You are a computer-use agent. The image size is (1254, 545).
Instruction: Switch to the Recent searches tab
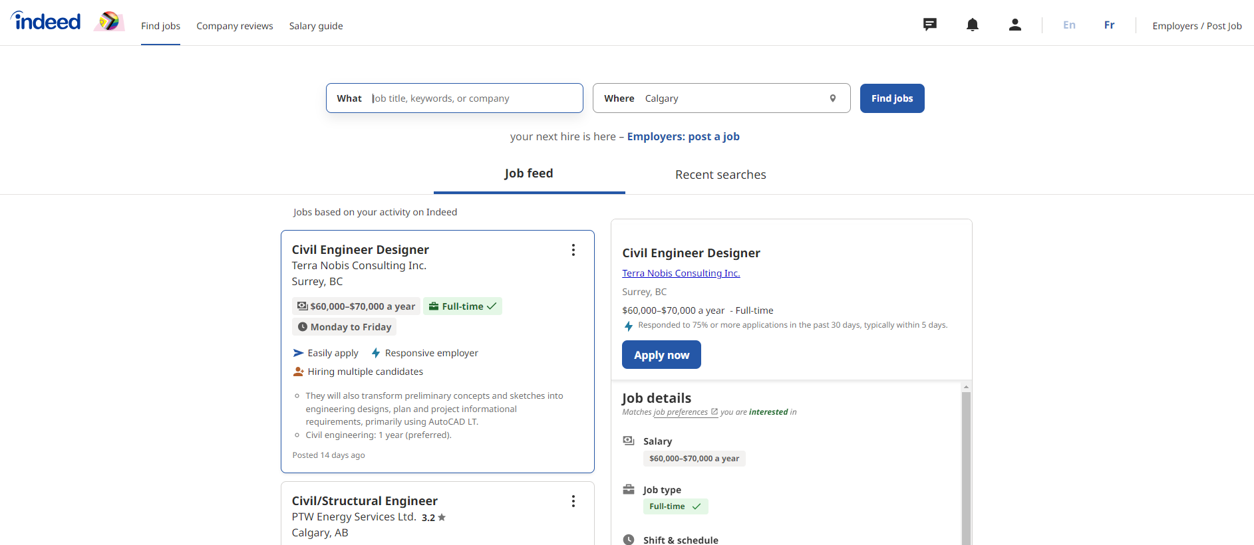720,175
